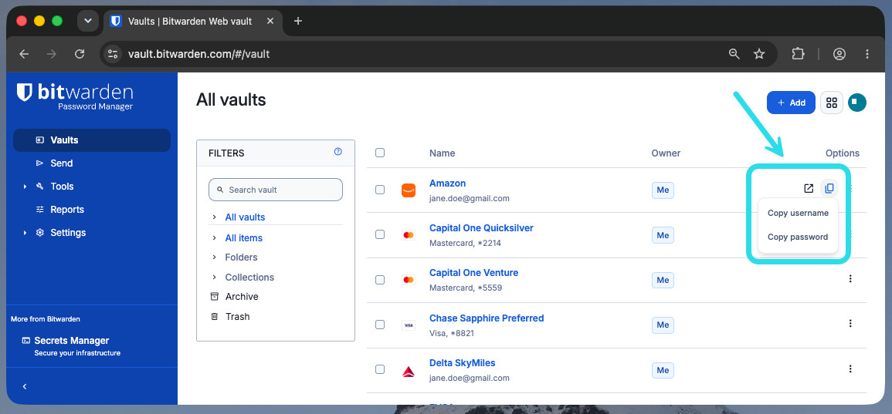This screenshot has width=892, height=414.
Task: Bookmark page with star icon
Action: click(x=759, y=54)
